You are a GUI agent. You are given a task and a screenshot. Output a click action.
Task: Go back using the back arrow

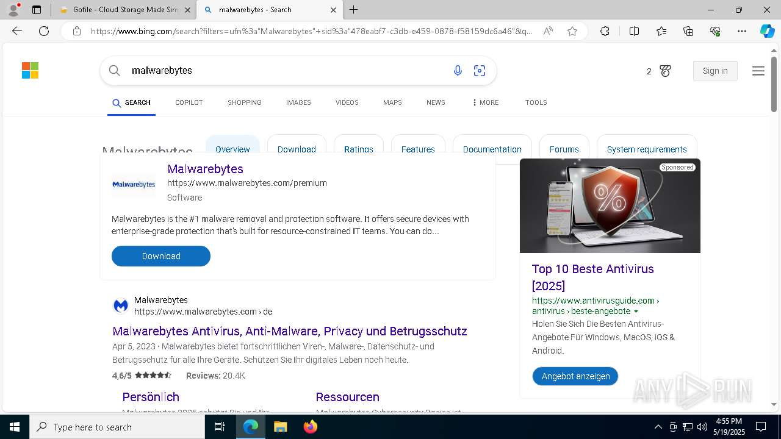(17, 31)
